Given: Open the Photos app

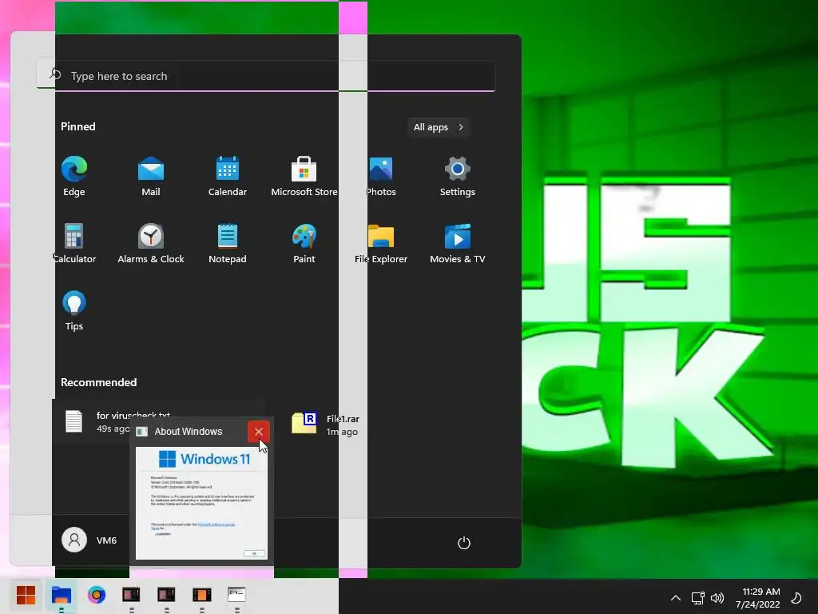Looking at the screenshot, I should point(381,177).
